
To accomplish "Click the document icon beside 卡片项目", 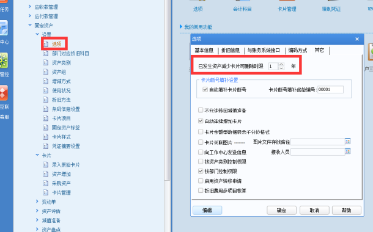I will 46,118.
